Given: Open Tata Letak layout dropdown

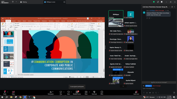Looking at the screenshot, I should tap(17, 23).
